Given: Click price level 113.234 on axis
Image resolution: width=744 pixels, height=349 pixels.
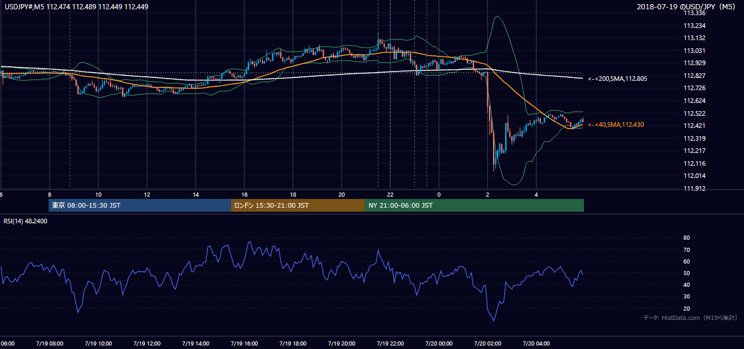Looking at the screenshot, I should pyautogui.click(x=694, y=26).
